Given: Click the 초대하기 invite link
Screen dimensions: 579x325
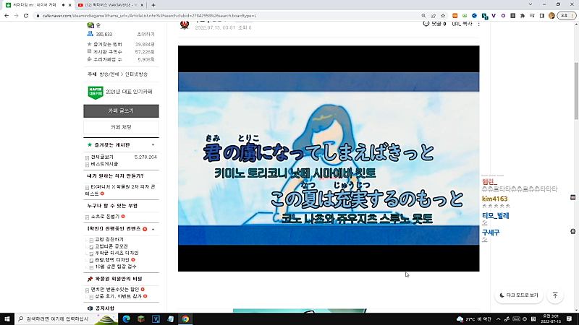Looking at the screenshot, I should [145, 34].
